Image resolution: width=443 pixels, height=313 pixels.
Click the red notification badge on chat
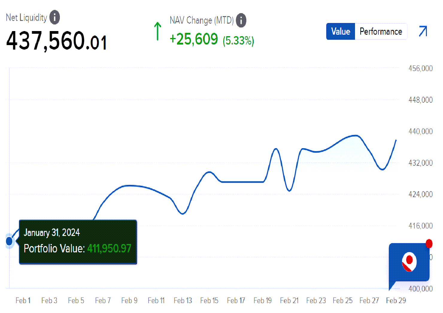pyautogui.click(x=429, y=243)
